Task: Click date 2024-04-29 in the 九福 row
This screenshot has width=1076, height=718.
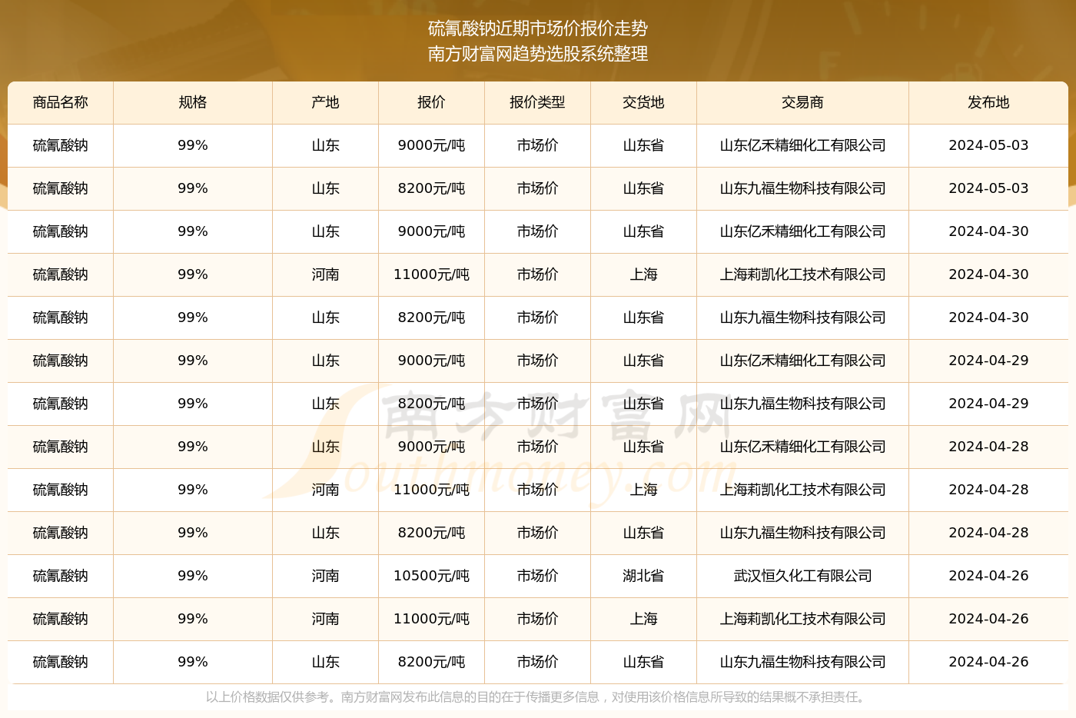Action: coord(989,404)
